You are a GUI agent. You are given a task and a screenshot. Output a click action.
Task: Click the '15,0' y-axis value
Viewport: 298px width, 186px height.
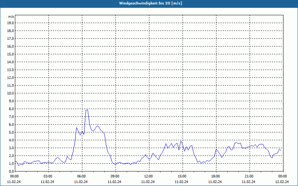pos(10,54)
